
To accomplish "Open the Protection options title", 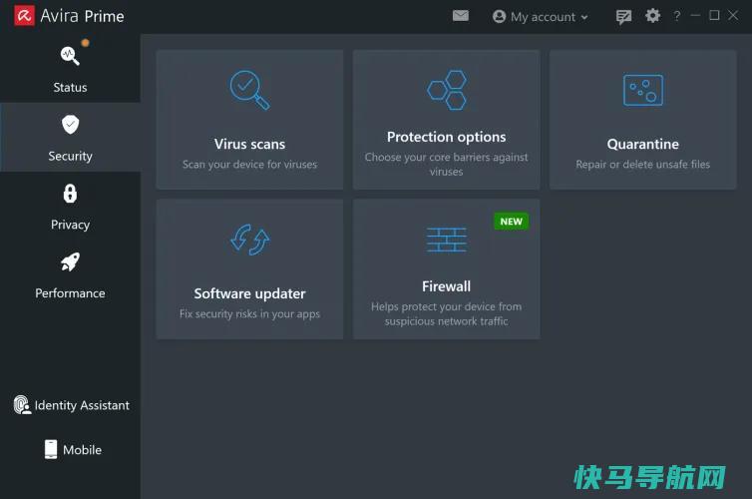I will coord(447,138).
